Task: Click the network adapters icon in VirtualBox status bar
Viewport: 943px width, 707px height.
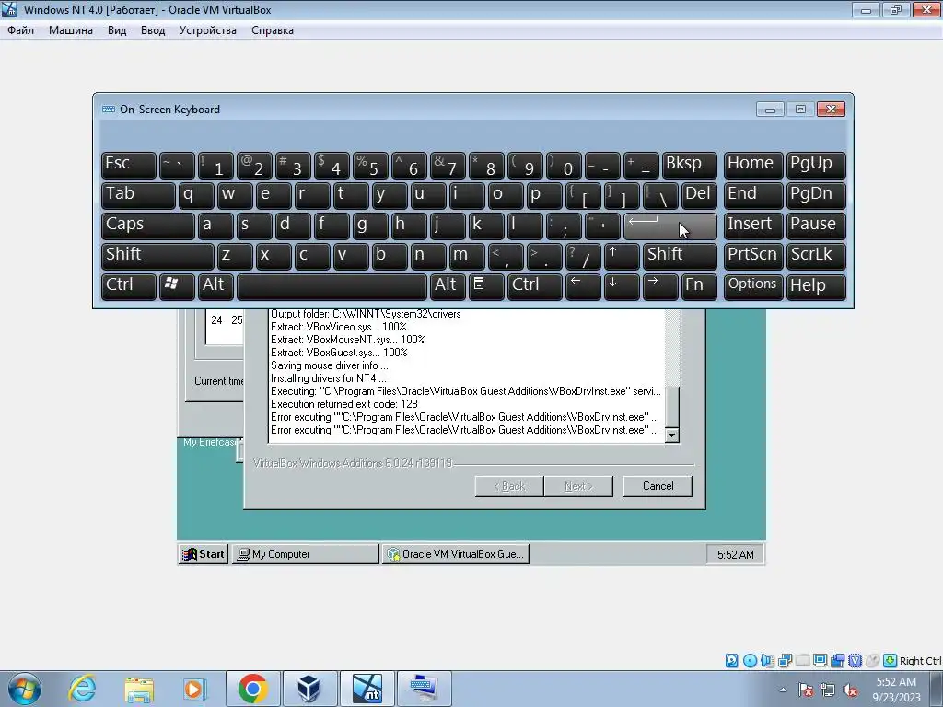Action: (785, 661)
